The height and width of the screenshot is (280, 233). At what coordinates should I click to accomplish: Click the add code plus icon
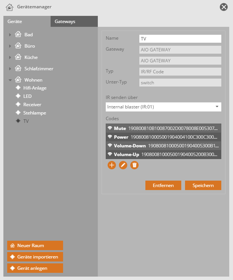point(111,165)
